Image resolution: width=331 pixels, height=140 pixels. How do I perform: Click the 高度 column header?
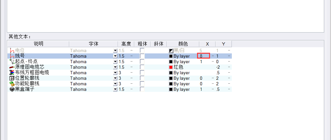(x=126, y=44)
